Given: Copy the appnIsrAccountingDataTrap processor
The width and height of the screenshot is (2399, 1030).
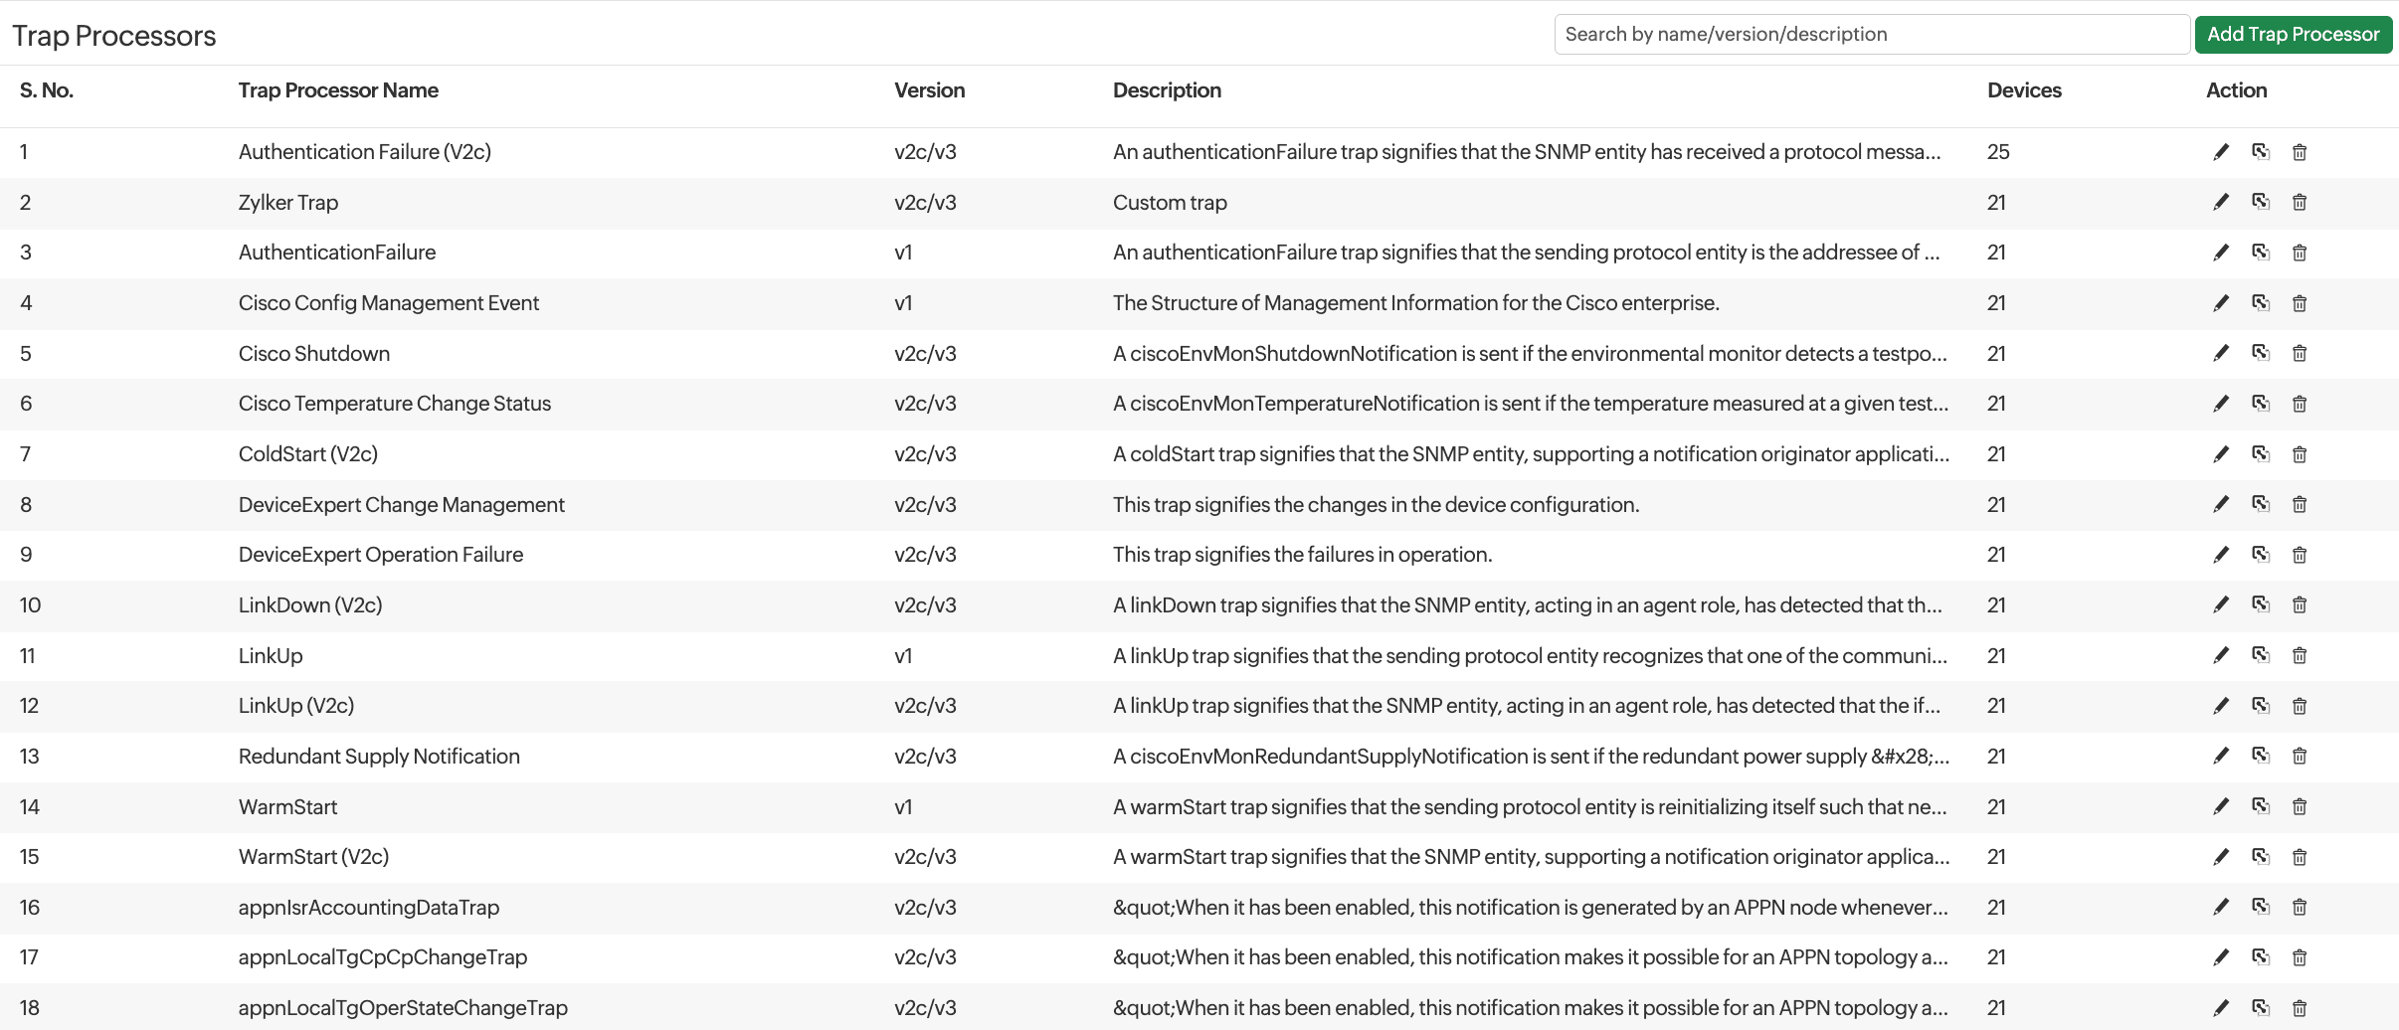Looking at the screenshot, I should click(2261, 907).
